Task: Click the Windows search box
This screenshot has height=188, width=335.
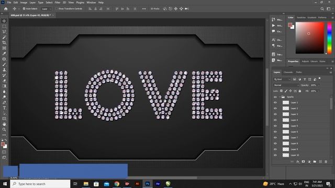Action: point(40,184)
